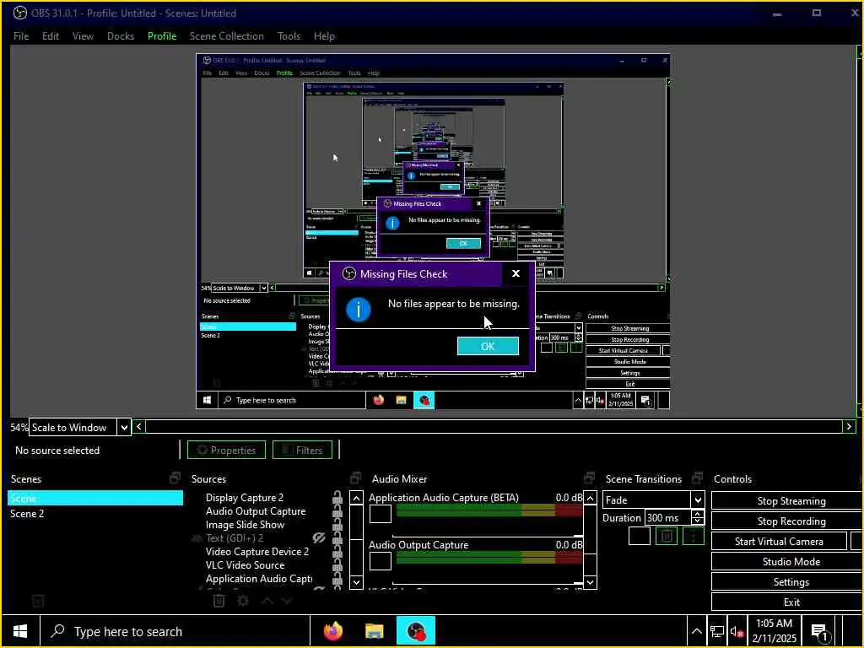
Task: Open the Tools menu
Action: coord(289,35)
